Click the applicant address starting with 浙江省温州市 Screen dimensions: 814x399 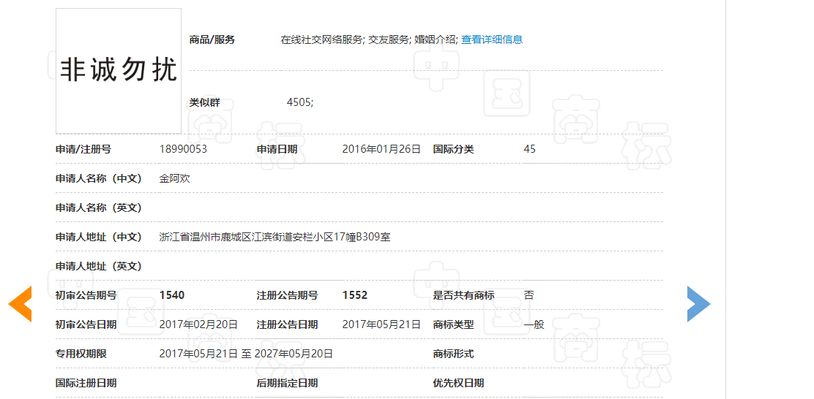pyautogui.click(x=275, y=237)
